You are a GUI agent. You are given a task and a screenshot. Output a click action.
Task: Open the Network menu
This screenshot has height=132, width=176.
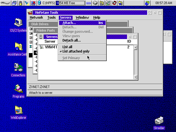click(36, 18)
